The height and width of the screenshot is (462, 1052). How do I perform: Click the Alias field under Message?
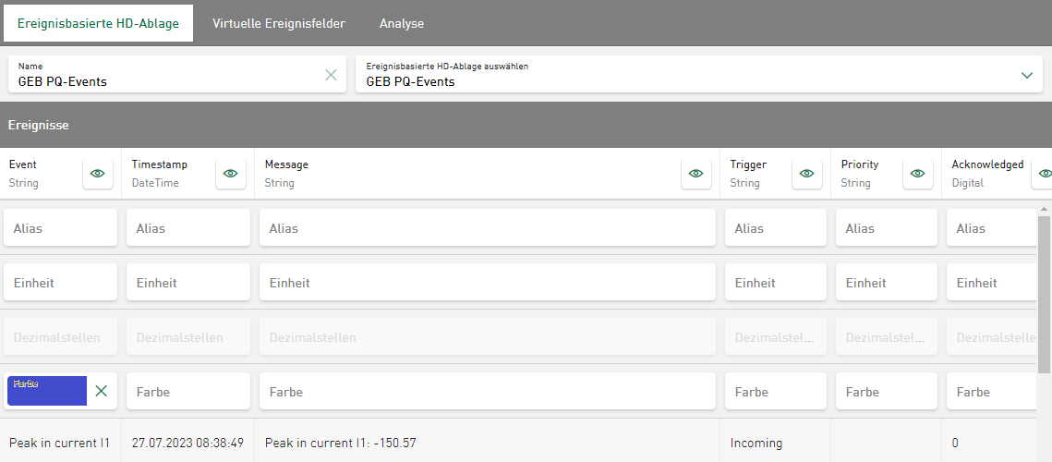[x=488, y=228]
